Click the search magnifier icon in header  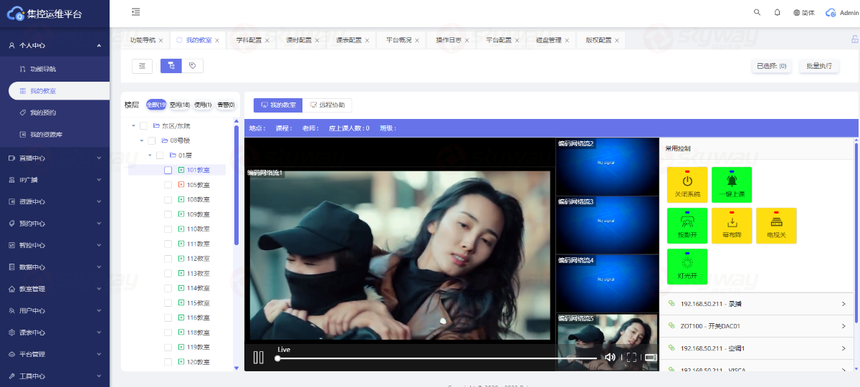[x=758, y=12]
